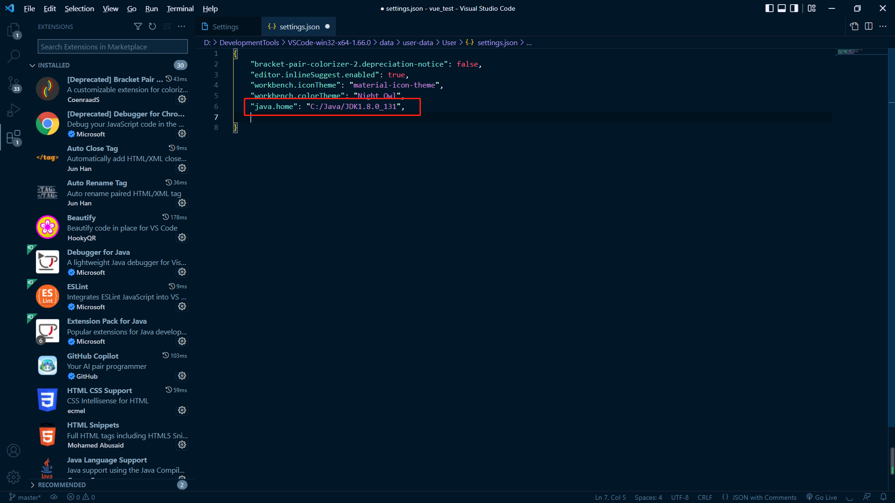Image resolution: width=895 pixels, height=503 pixels.
Task: Click the Split Editor button
Action: click(869, 27)
